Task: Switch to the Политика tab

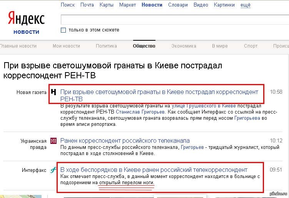Action: point(106,46)
